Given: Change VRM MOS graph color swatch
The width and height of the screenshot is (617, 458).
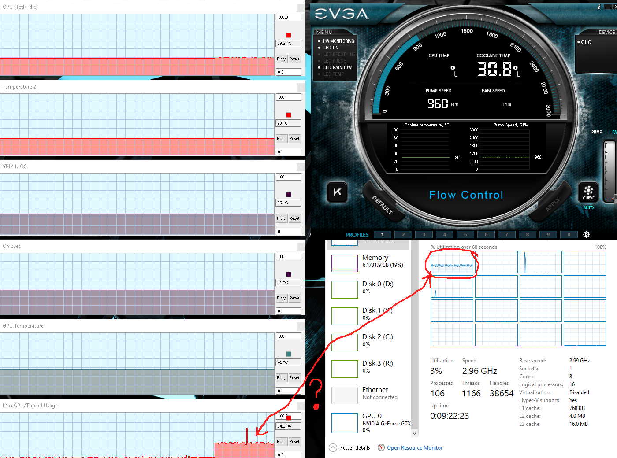Looking at the screenshot, I should 289,195.
